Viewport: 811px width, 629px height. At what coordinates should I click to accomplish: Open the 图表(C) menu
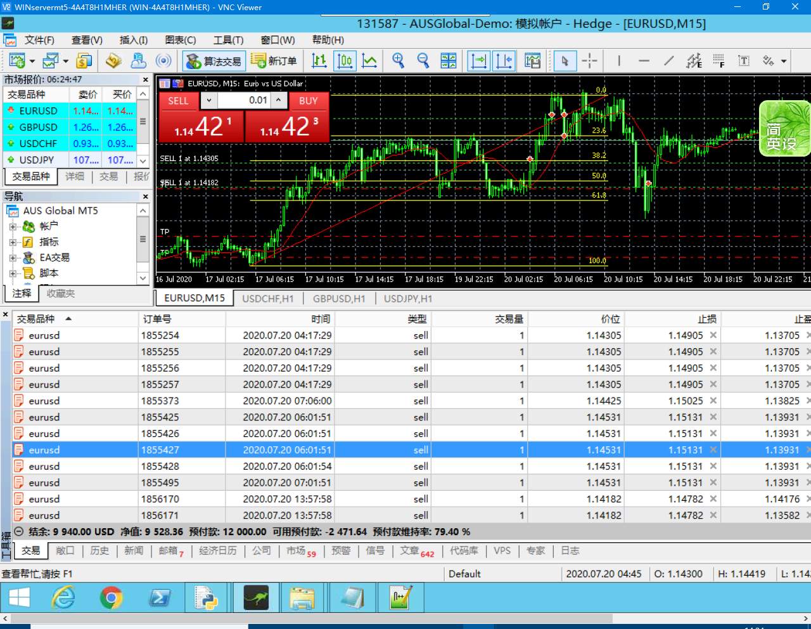coord(181,40)
